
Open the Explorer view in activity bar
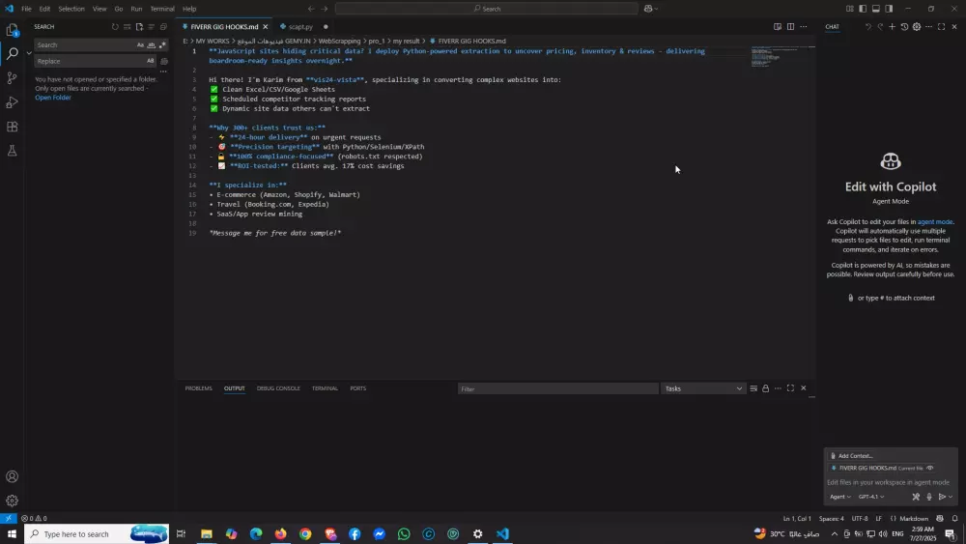tap(12, 30)
